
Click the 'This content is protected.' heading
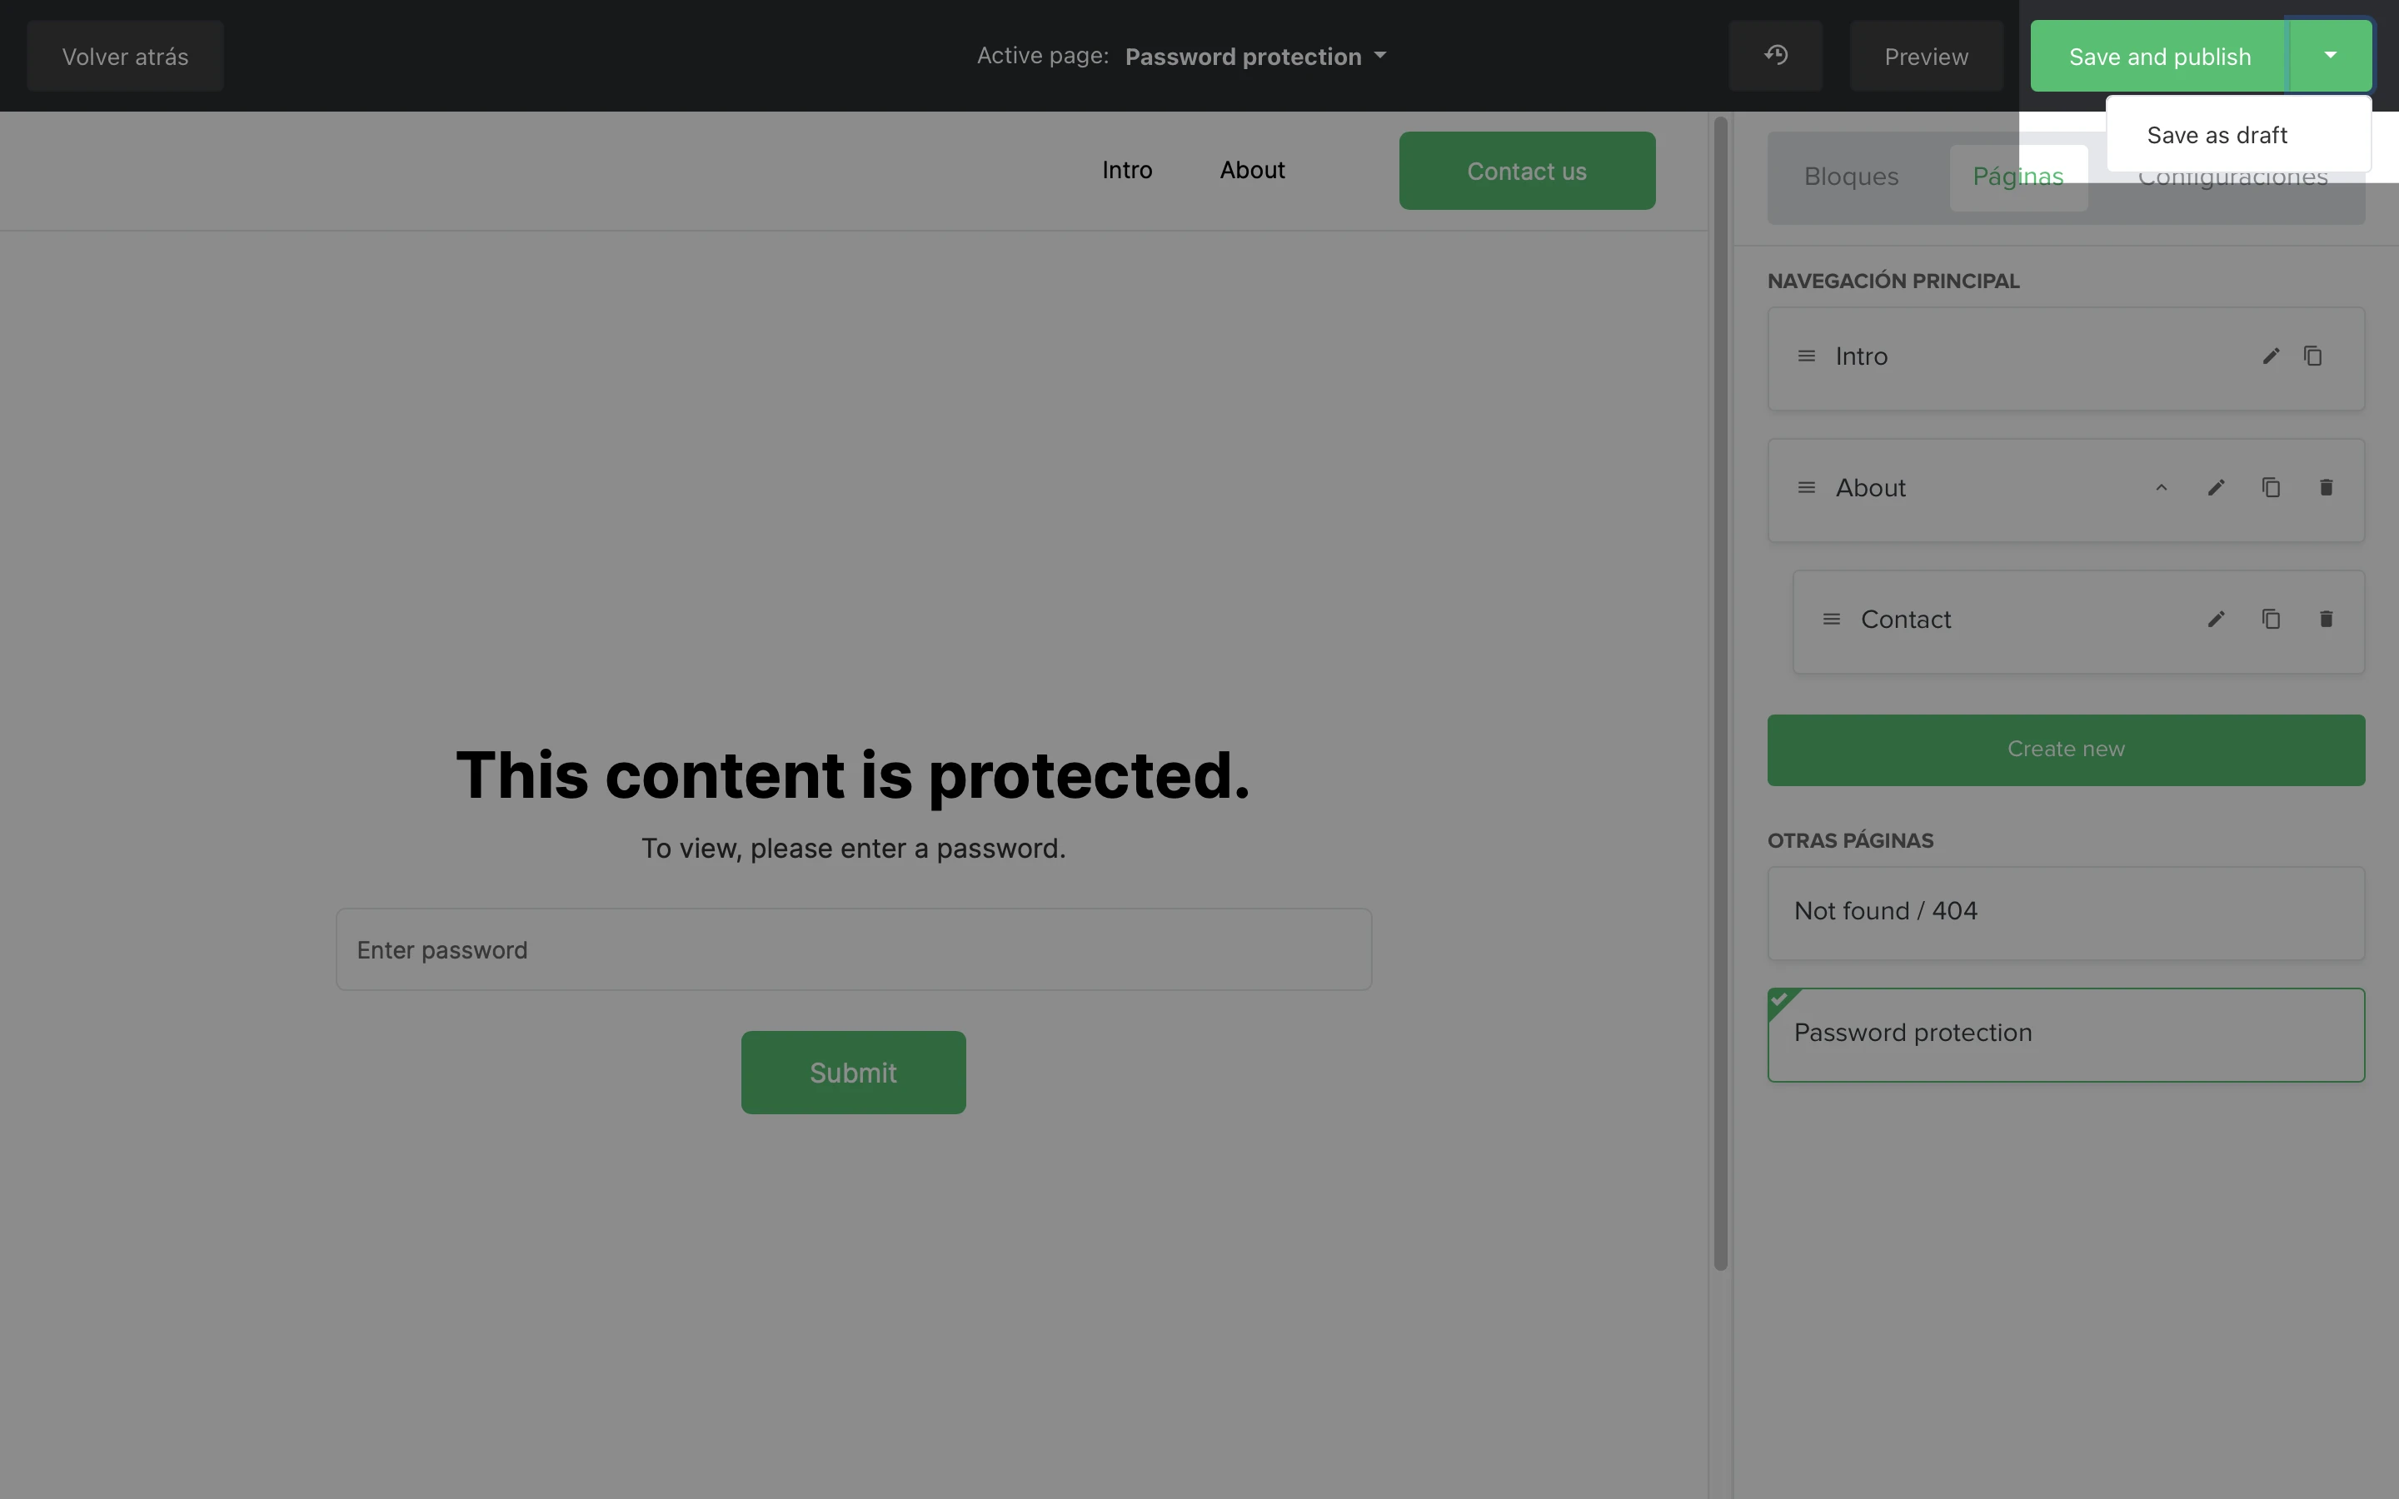click(852, 774)
